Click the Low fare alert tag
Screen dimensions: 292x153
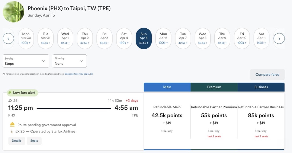click(22, 93)
